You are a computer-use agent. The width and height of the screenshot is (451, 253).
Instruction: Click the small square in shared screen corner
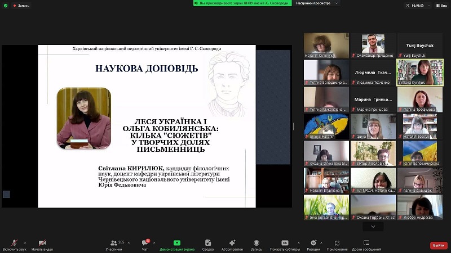[6, 194]
